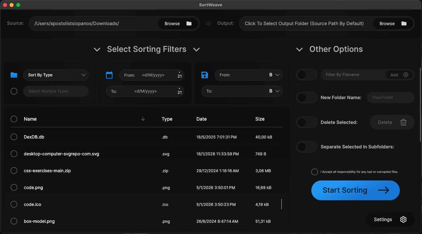Click the blue folder icon in type filter
The height and width of the screenshot is (234, 422).
coord(14,75)
